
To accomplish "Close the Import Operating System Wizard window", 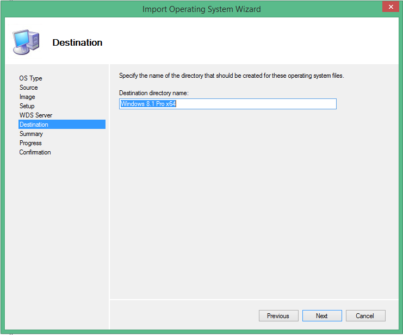I will coord(389,7).
